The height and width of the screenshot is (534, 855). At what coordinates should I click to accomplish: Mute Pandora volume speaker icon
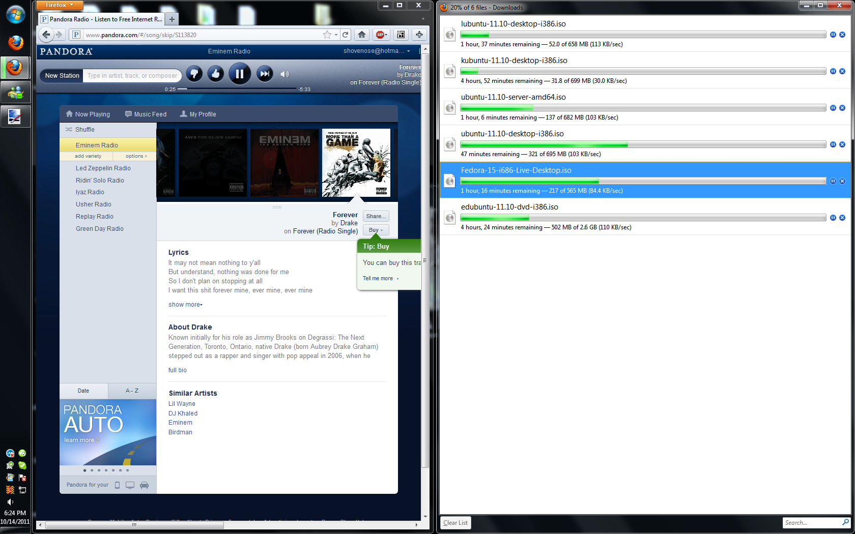point(285,74)
